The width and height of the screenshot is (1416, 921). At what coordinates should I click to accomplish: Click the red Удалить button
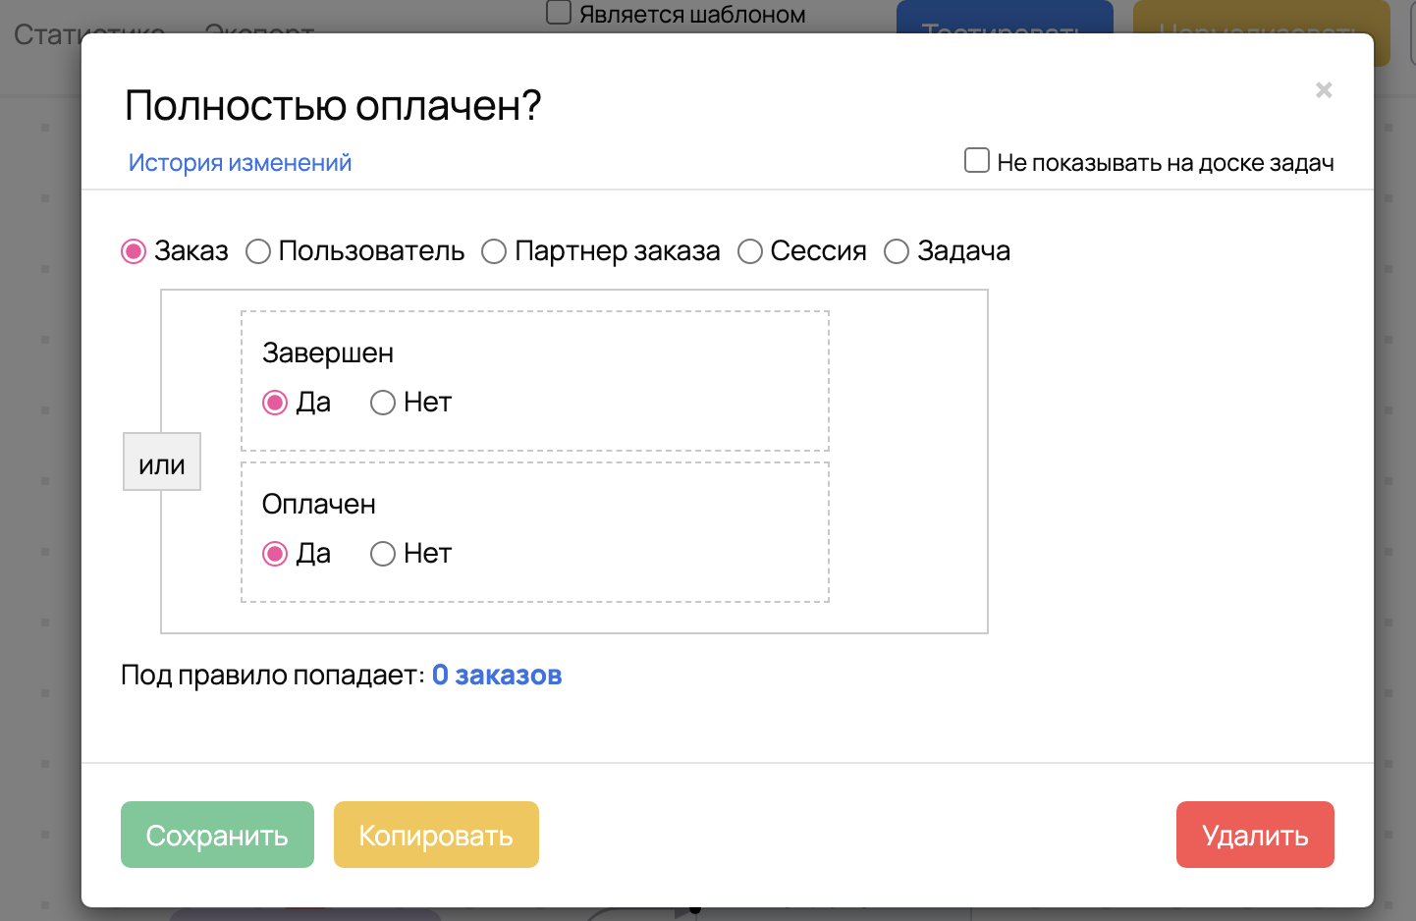click(1254, 835)
